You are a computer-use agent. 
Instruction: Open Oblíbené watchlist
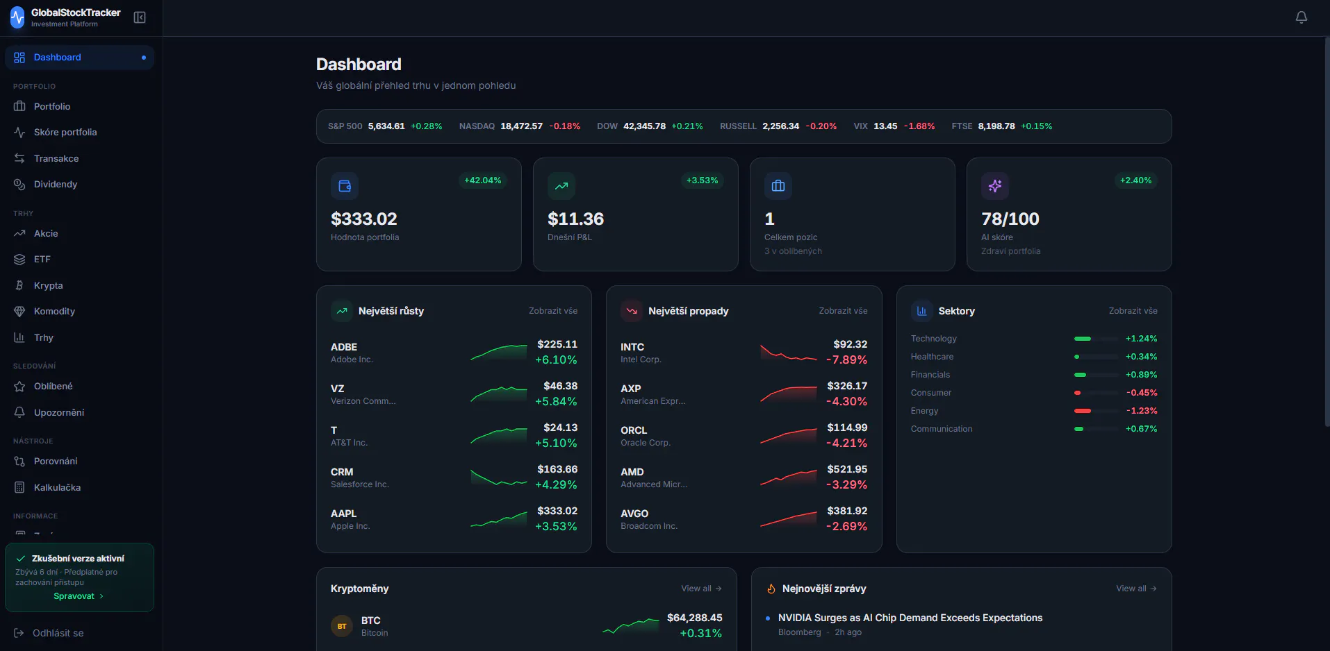tap(79, 386)
